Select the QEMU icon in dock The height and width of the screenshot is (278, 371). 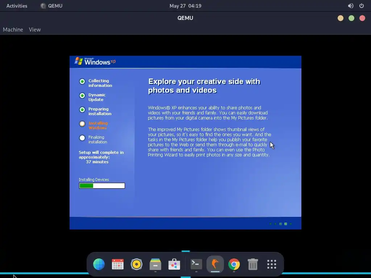215,264
